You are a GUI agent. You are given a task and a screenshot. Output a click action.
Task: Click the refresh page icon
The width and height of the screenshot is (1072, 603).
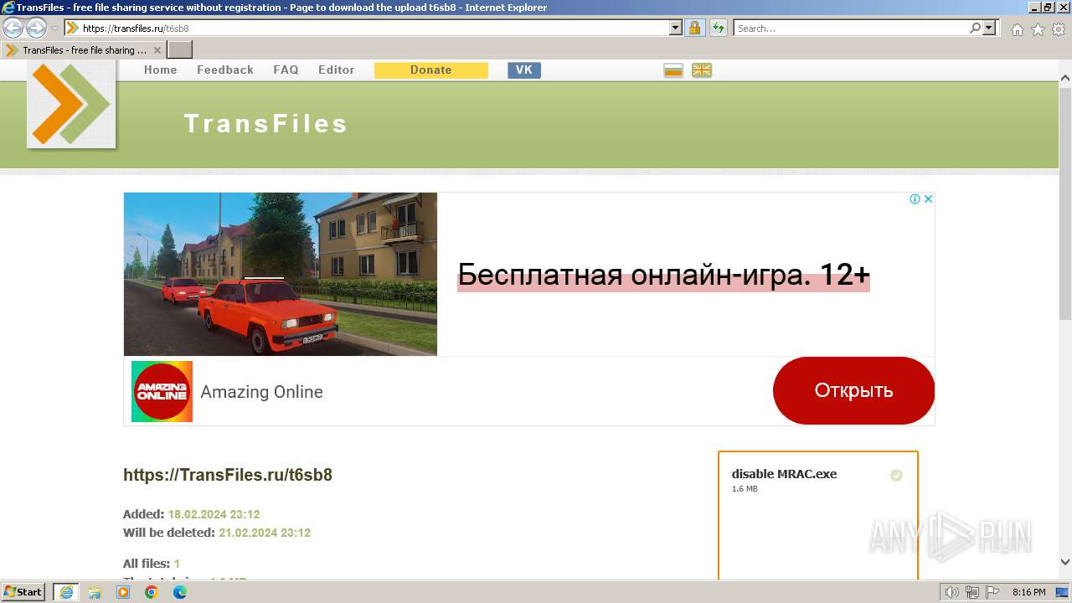[718, 28]
